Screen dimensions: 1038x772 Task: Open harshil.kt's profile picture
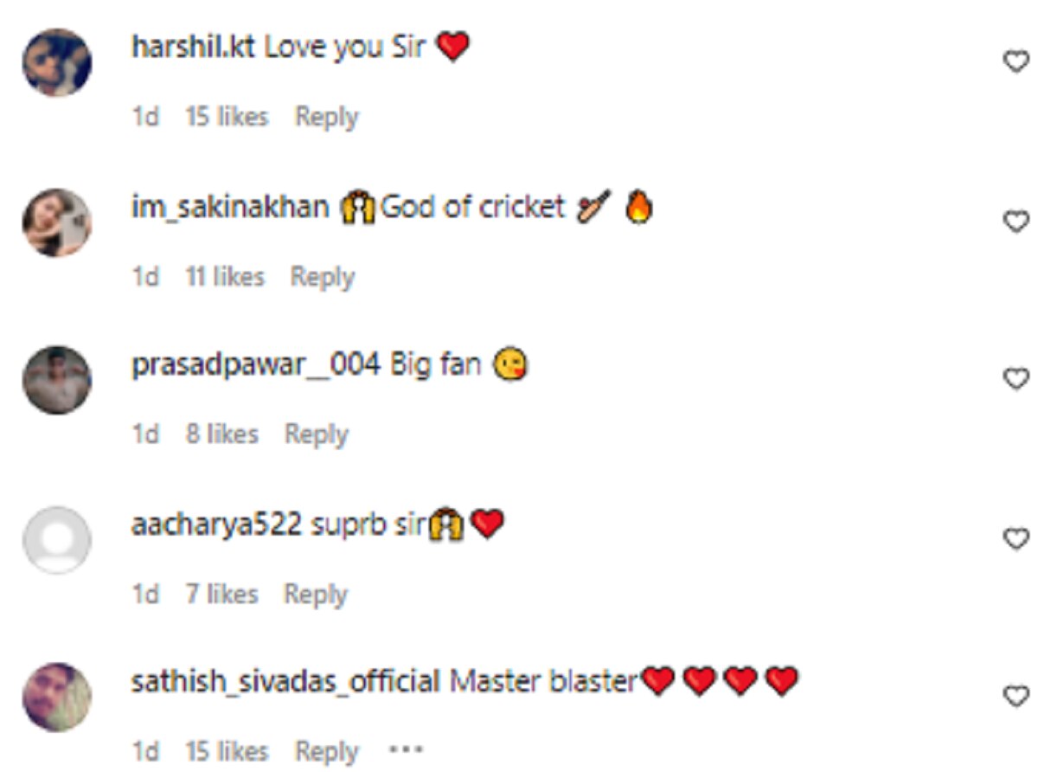click(57, 62)
